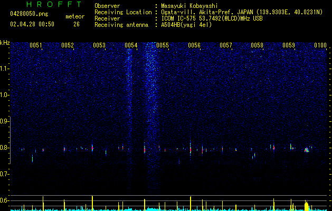Click the 0100 time marker
The image size is (332, 211).
(x=320, y=45)
